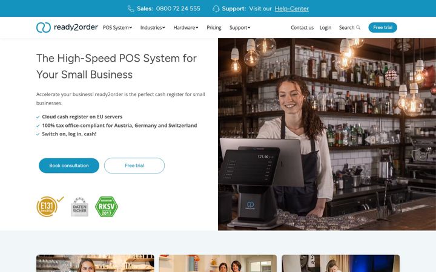This screenshot has width=436, height=272.
Task: Click the bottom card thumbnail with blue background
Action: pyautogui.click(x=340, y=264)
